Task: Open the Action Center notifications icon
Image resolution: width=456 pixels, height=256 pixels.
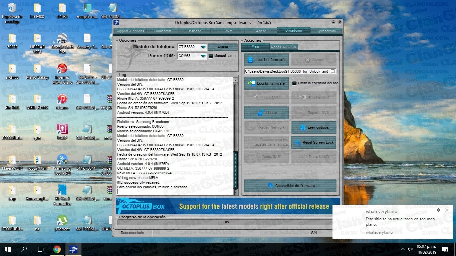Action: tap(445, 249)
